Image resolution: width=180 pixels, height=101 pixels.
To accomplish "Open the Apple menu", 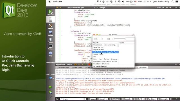I will click(x=49, y=1).
